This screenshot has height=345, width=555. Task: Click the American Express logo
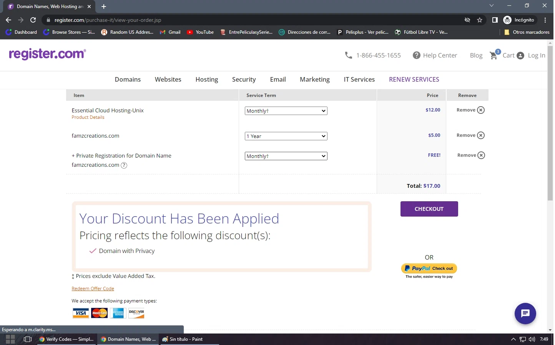coord(118,313)
